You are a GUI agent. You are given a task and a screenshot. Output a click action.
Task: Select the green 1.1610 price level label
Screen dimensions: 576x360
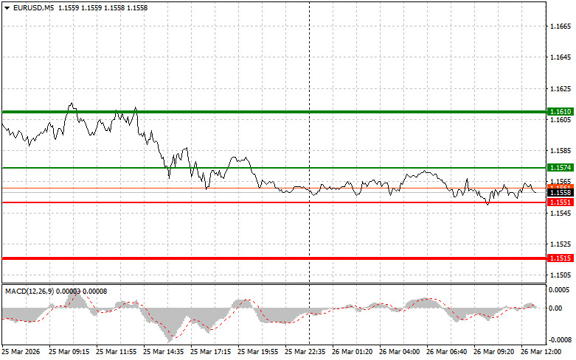(x=561, y=112)
